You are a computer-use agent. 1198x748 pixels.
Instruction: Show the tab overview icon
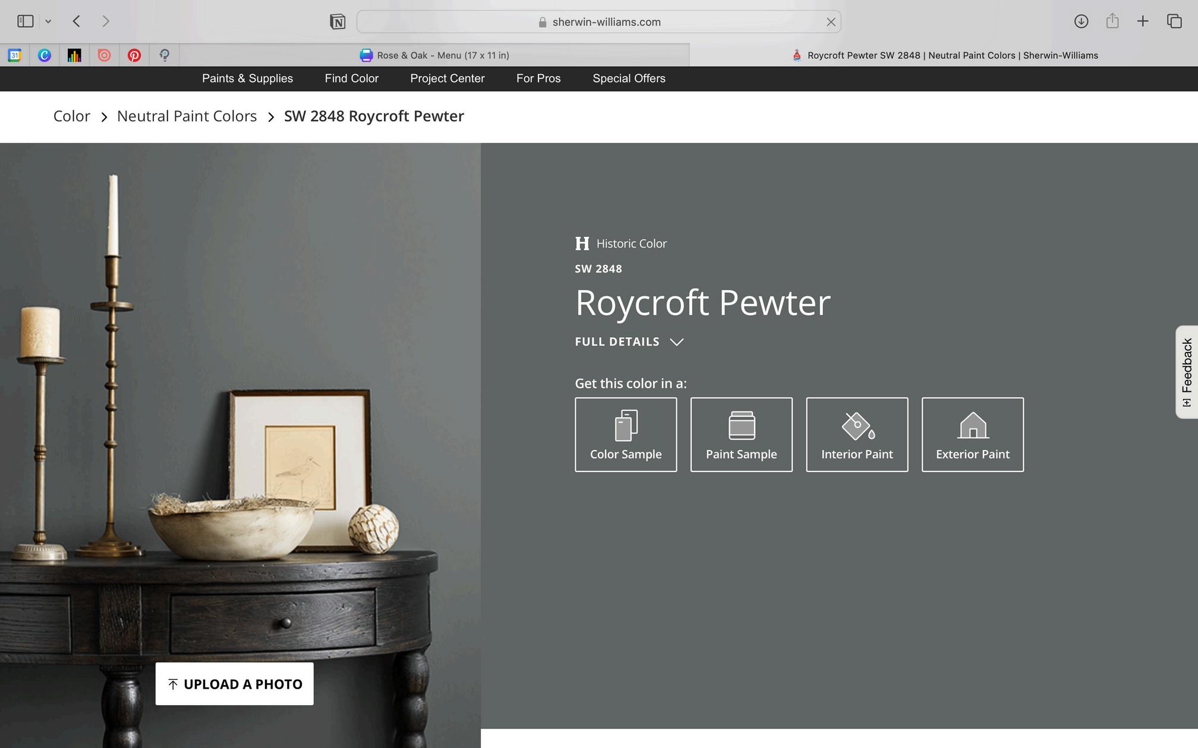(1174, 21)
